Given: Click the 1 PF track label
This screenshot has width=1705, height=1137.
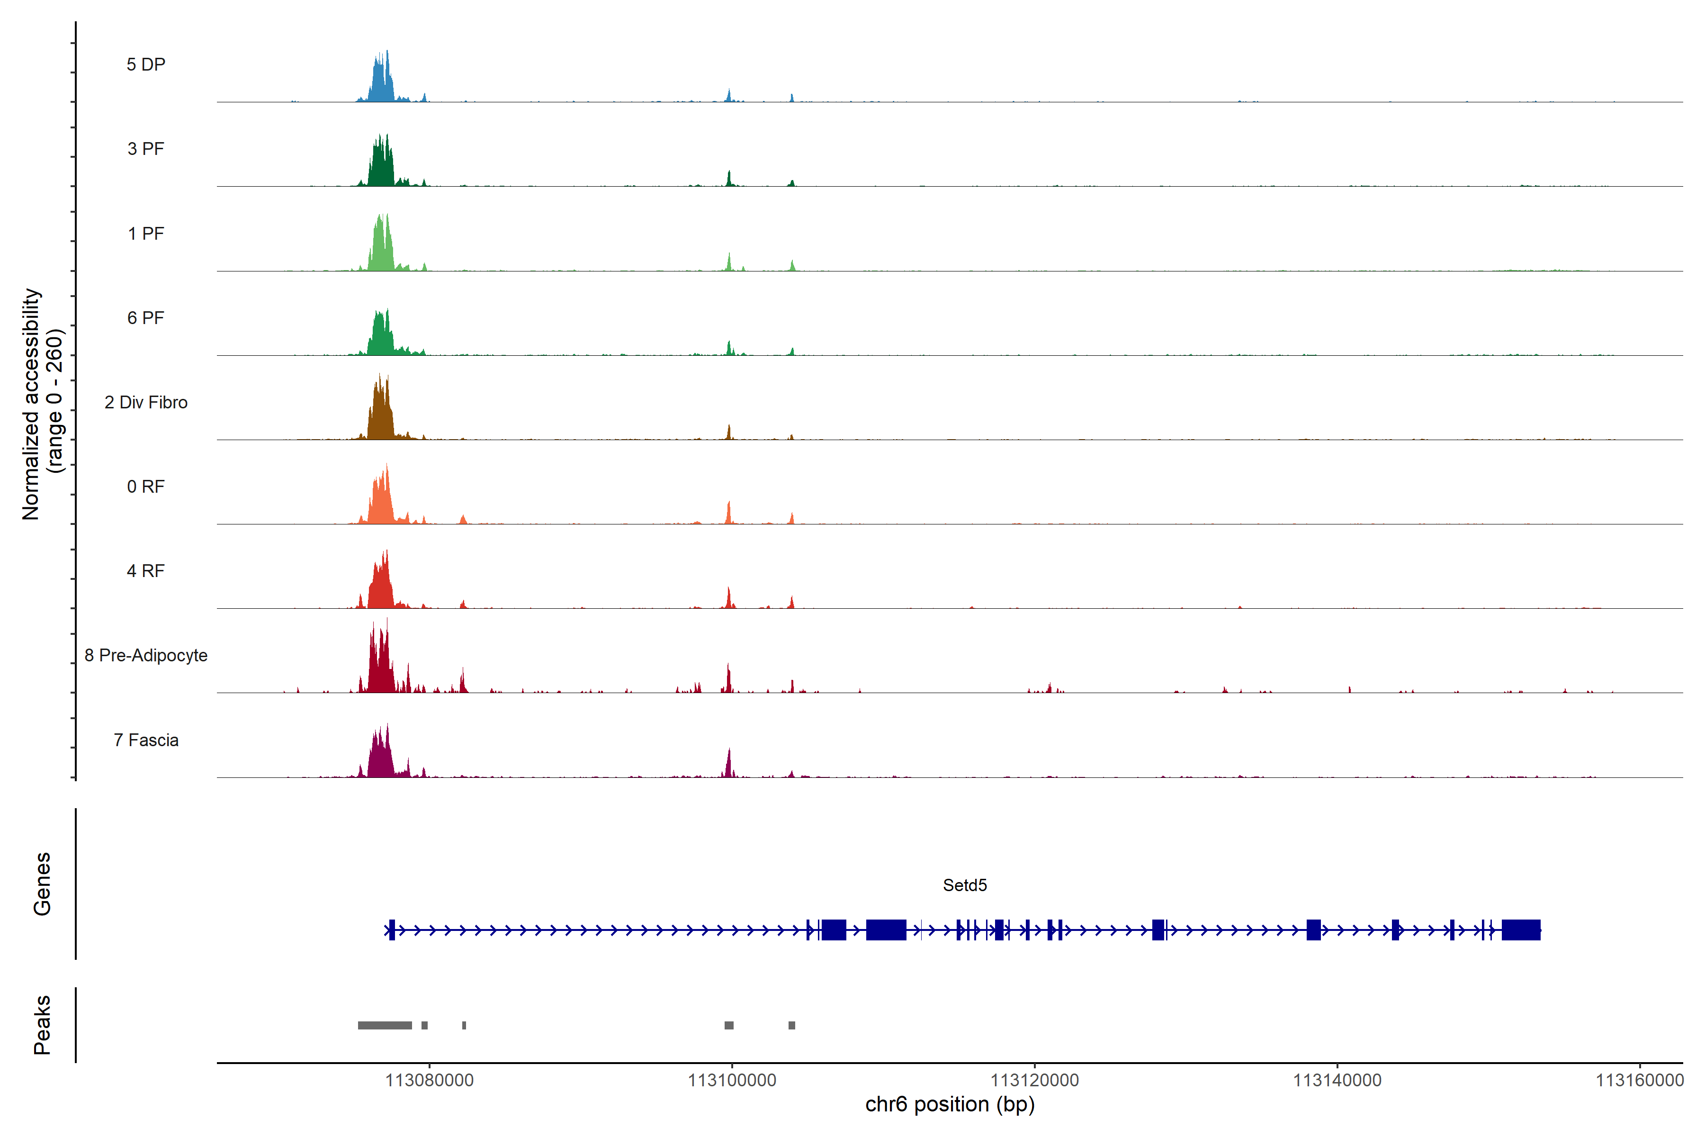Looking at the screenshot, I should click(x=146, y=234).
